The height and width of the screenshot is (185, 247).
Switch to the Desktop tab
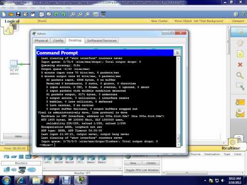(75, 41)
